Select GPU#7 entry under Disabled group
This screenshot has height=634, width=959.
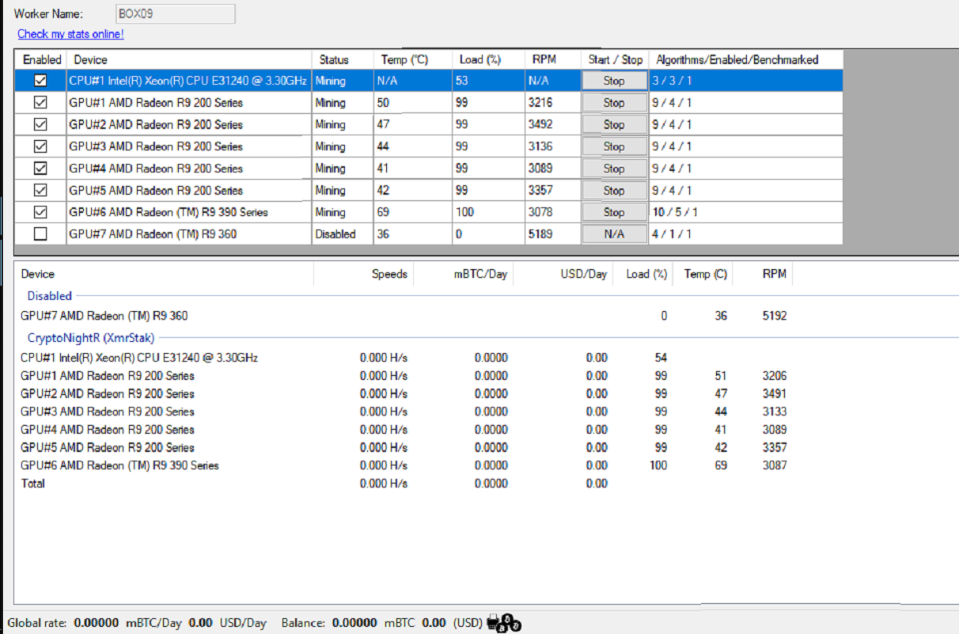click(104, 316)
